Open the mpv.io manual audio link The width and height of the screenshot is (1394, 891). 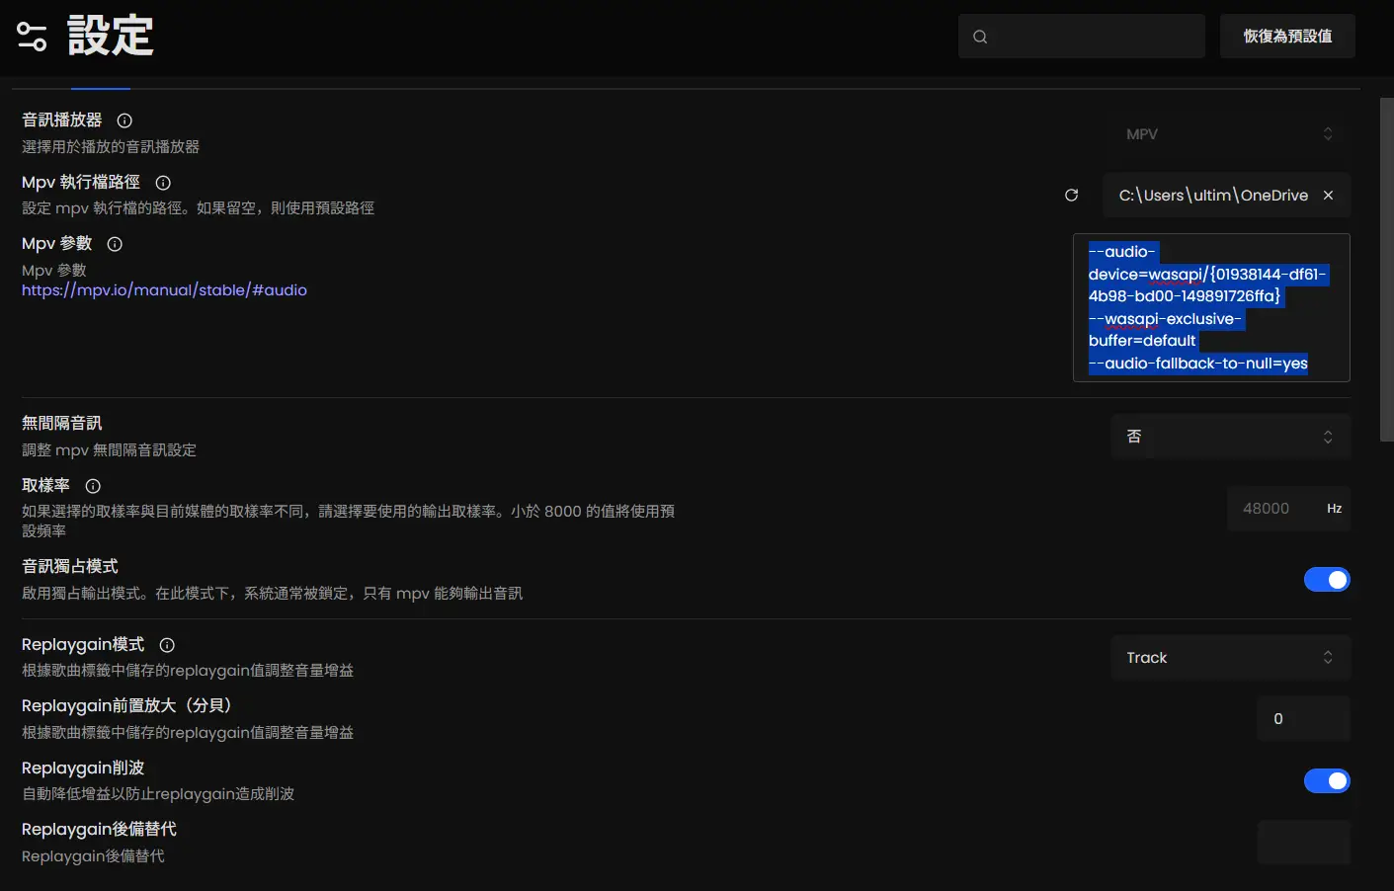(164, 290)
